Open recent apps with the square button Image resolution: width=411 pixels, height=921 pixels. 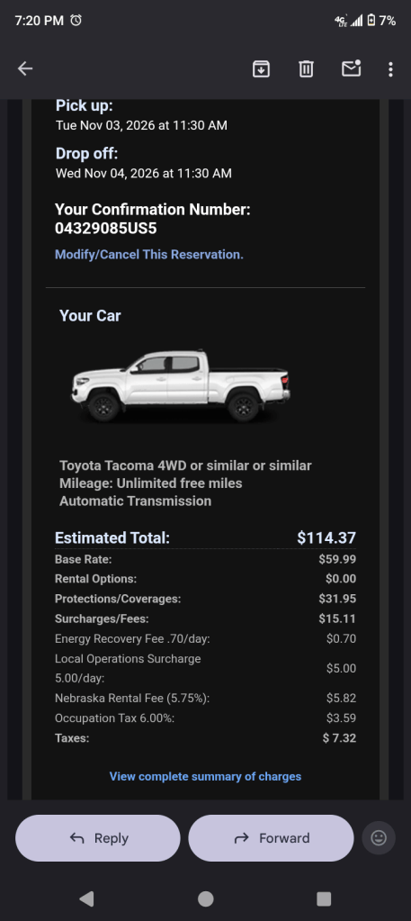(324, 898)
